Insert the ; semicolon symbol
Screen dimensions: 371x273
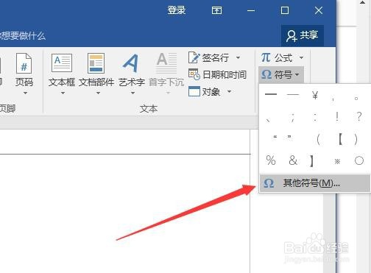point(292,117)
